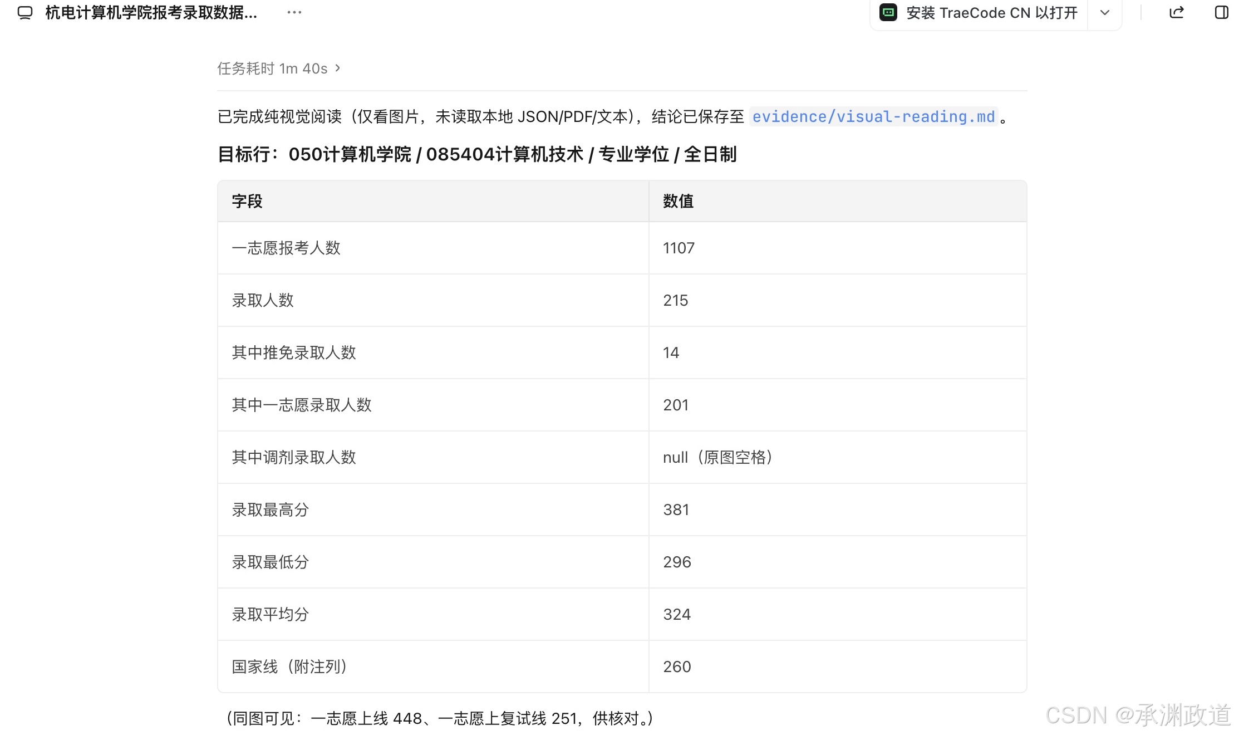The width and height of the screenshot is (1234, 735).
Task: Open the evidence/visual-reading.md file link
Action: [873, 116]
